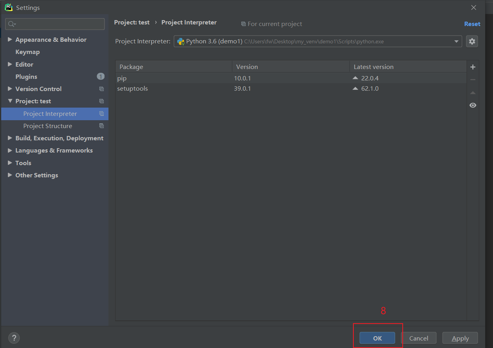Screen dimensions: 493x348
Task: Click pip version 10.0.1 cell
Action: (242, 78)
